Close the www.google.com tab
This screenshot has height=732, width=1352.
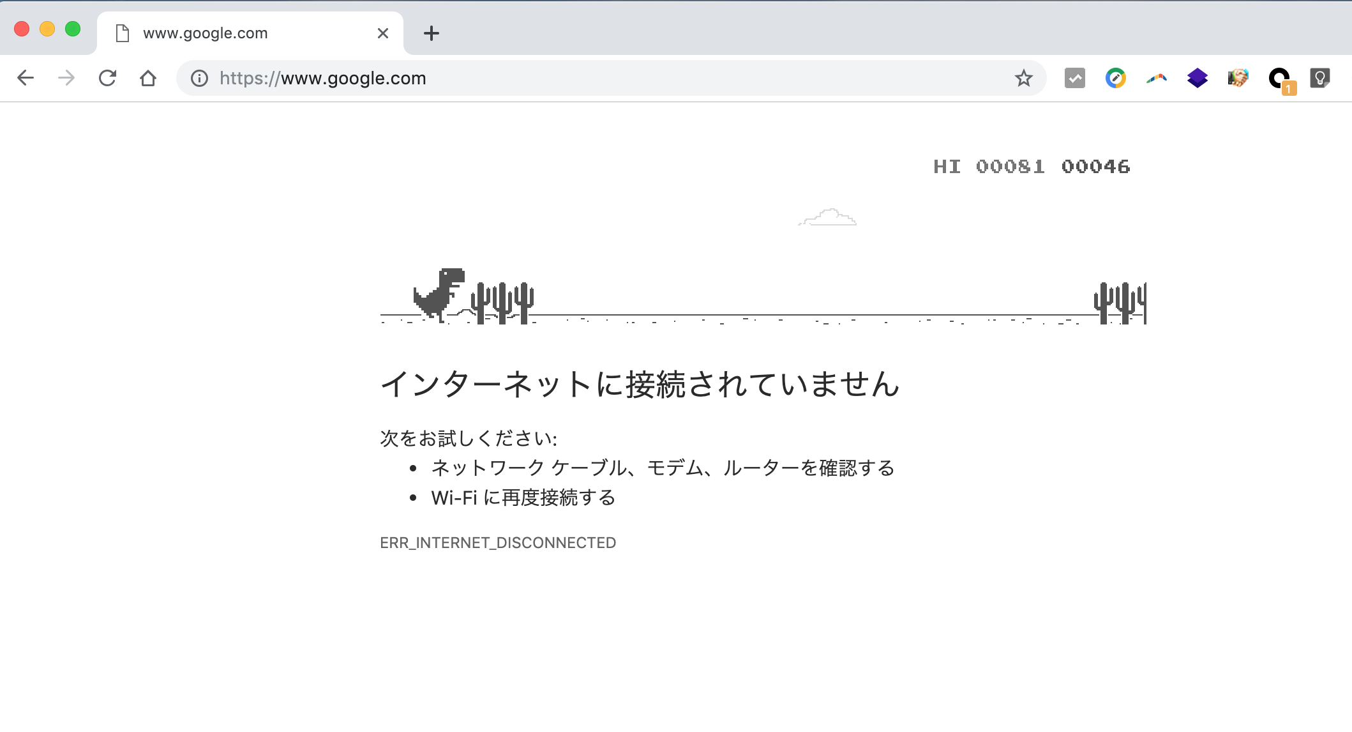(383, 33)
